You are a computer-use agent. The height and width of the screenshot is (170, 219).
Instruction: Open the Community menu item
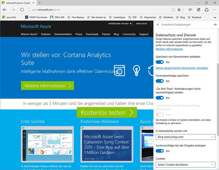pyautogui.click(x=129, y=34)
